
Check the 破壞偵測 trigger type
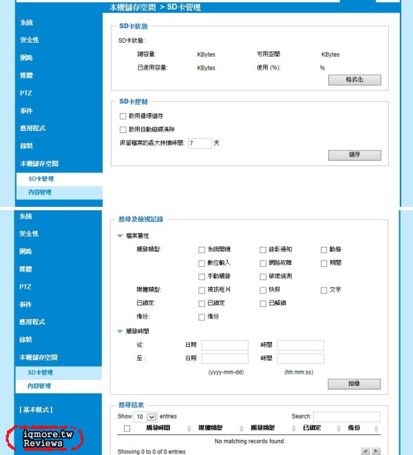[x=263, y=276]
